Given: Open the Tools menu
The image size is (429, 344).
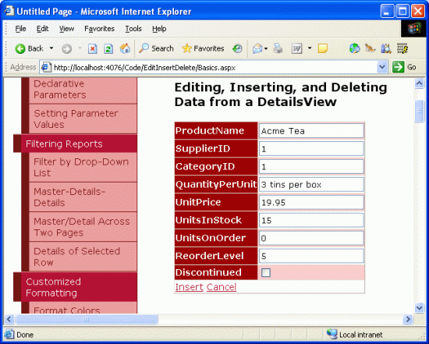Looking at the screenshot, I should (133, 29).
